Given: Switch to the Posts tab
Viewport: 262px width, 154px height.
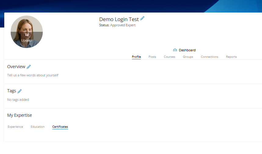Looking at the screenshot, I should tap(152, 57).
